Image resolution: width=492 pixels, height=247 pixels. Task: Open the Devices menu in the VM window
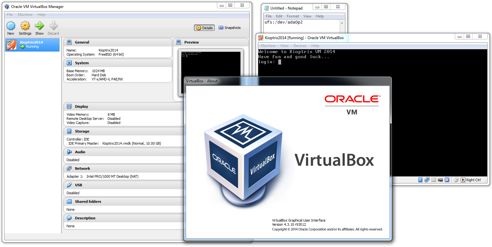(x=300, y=46)
